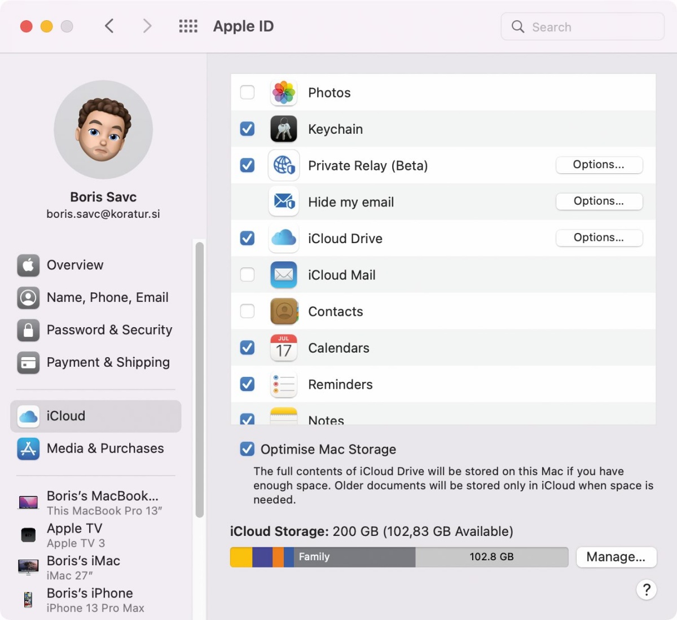Enable the iCloud Mail checkbox
The image size is (677, 620).
click(x=247, y=274)
